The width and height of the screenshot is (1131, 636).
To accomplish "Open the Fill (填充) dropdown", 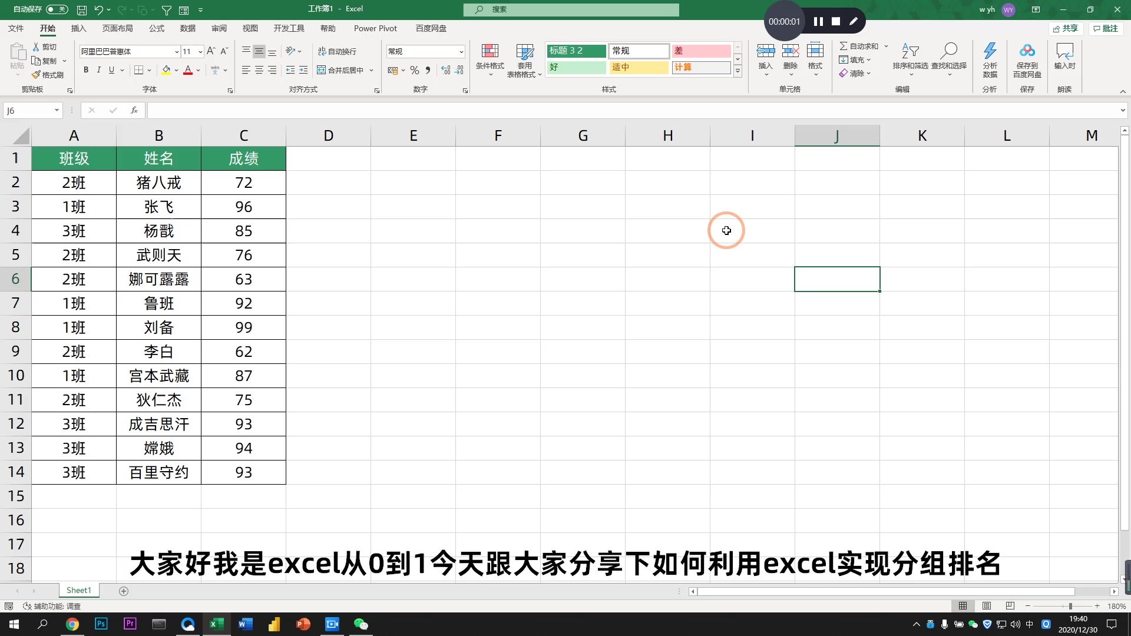I will [x=855, y=59].
